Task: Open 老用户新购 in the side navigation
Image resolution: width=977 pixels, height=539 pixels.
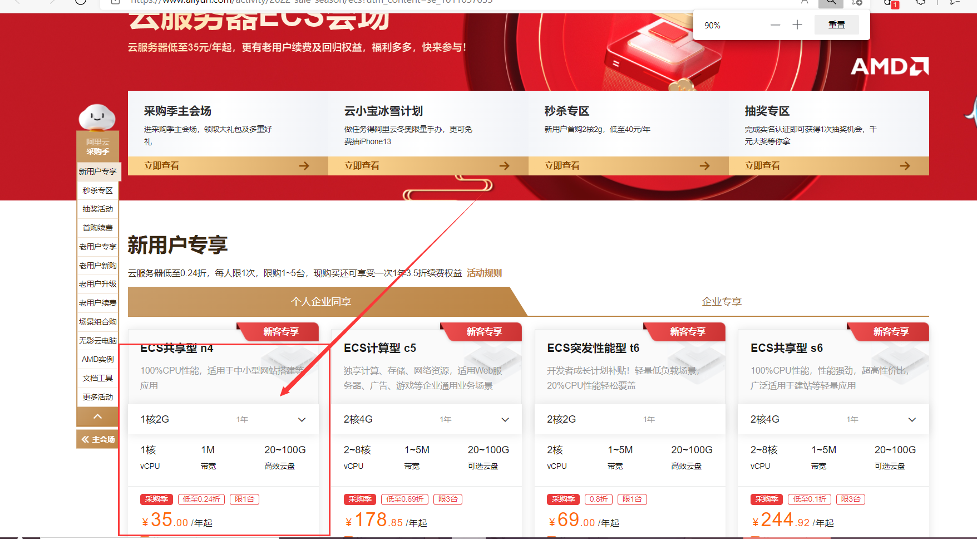Action: [x=98, y=266]
